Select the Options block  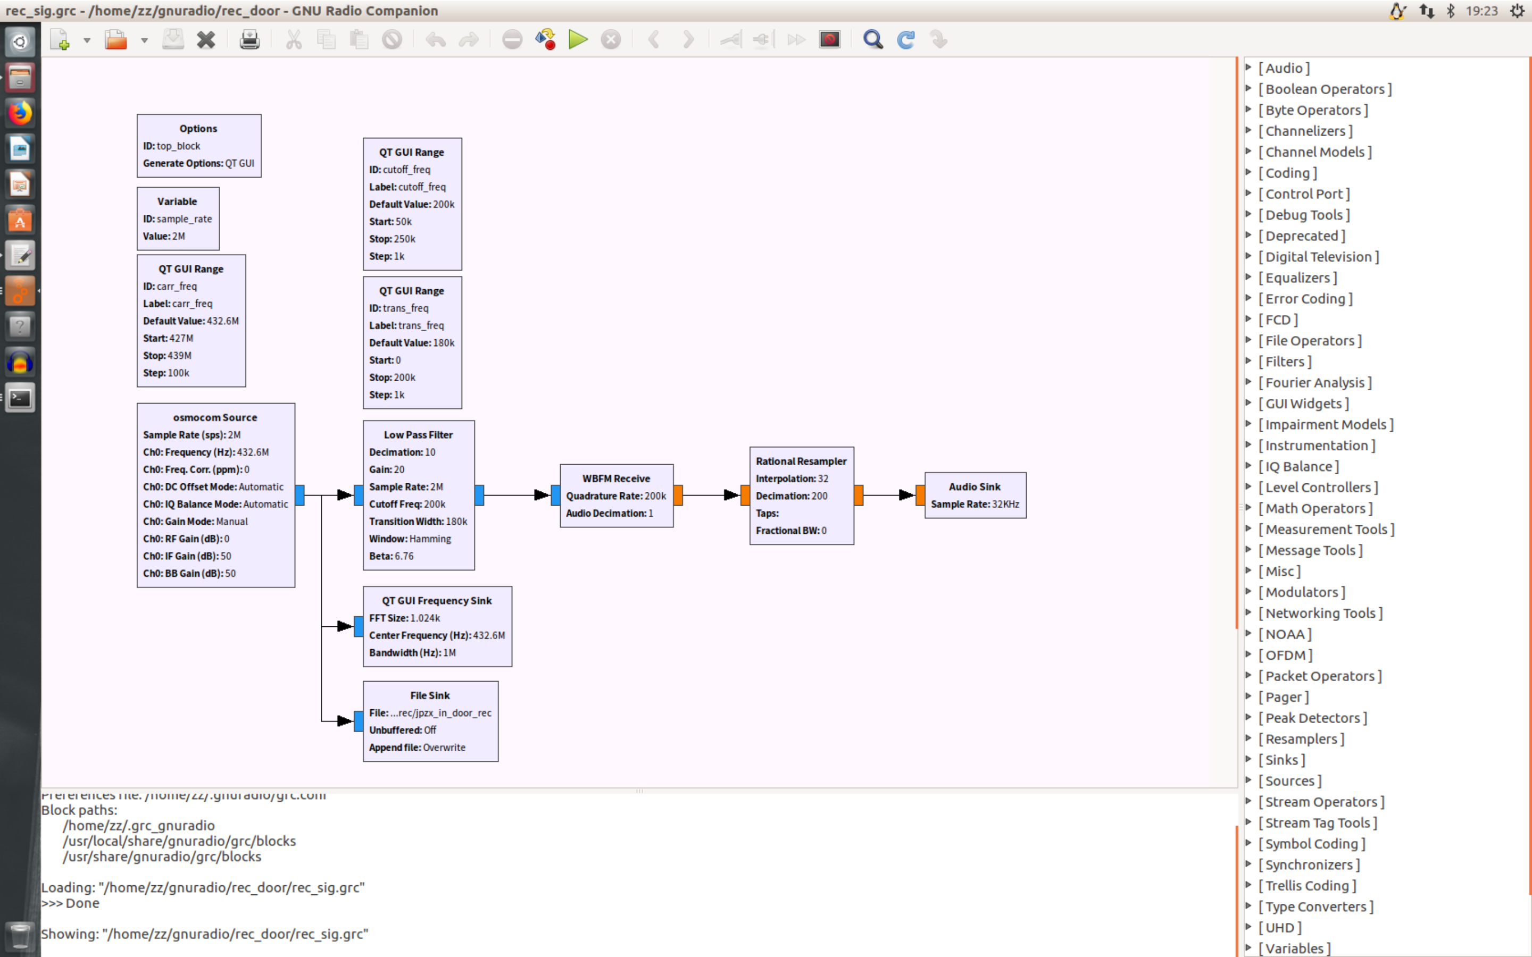[199, 146]
